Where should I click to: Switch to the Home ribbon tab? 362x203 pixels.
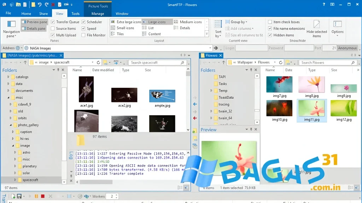click(x=26, y=14)
